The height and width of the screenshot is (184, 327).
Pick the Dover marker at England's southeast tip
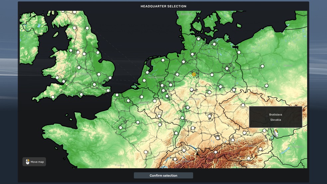tap(108, 90)
